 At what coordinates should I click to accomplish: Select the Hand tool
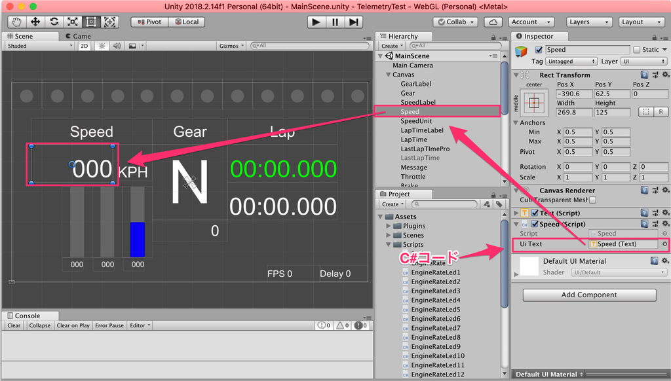coord(16,22)
